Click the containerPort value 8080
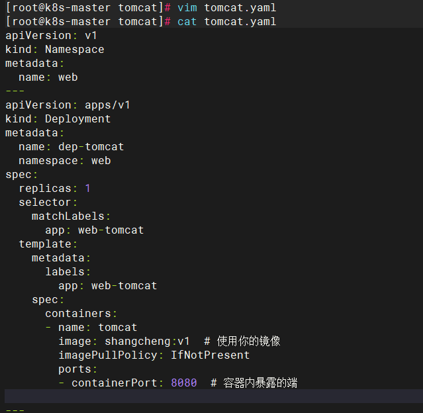The image size is (423, 413). click(x=184, y=383)
